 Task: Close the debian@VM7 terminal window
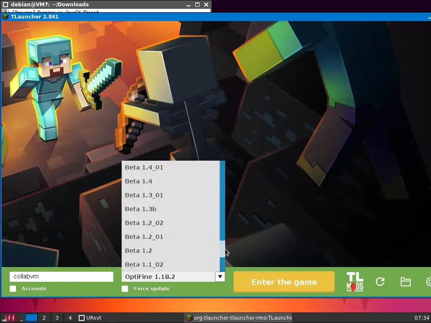(x=206, y=5)
